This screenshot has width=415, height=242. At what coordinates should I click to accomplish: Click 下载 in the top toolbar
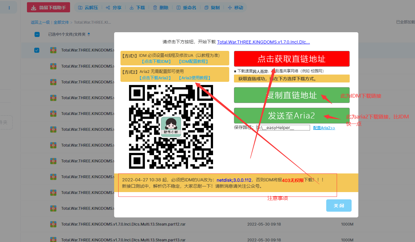(x=137, y=8)
